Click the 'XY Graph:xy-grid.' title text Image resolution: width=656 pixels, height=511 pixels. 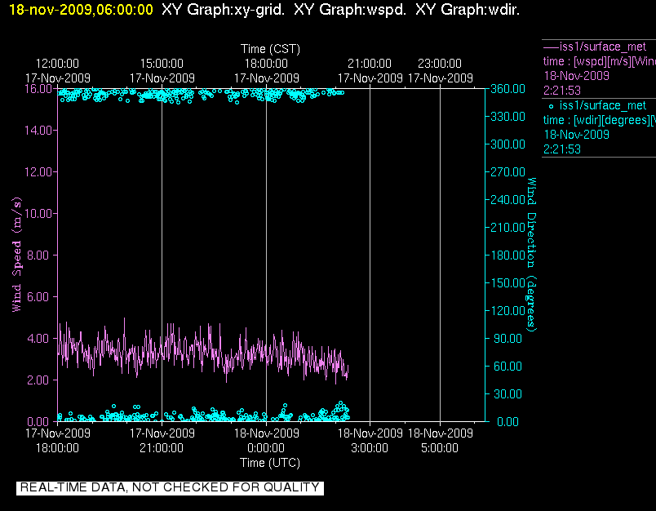[223, 10]
